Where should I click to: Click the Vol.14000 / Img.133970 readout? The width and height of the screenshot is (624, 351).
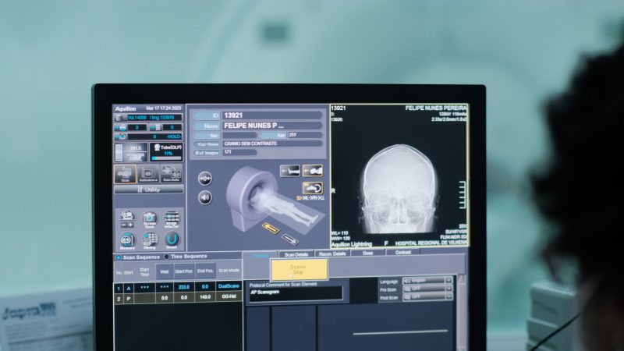pos(154,118)
